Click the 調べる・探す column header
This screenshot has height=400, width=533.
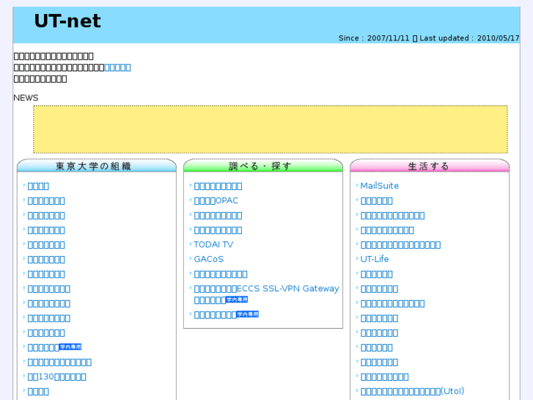(x=263, y=166)
